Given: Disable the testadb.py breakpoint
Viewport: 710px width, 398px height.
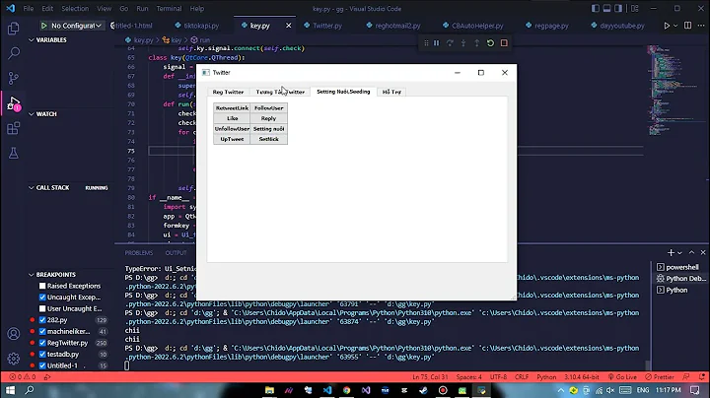Looking at the screenshot, I should [42, 354].
